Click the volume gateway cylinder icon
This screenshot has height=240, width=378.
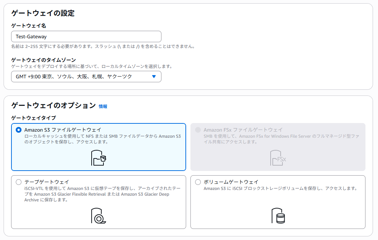point(278,216)
